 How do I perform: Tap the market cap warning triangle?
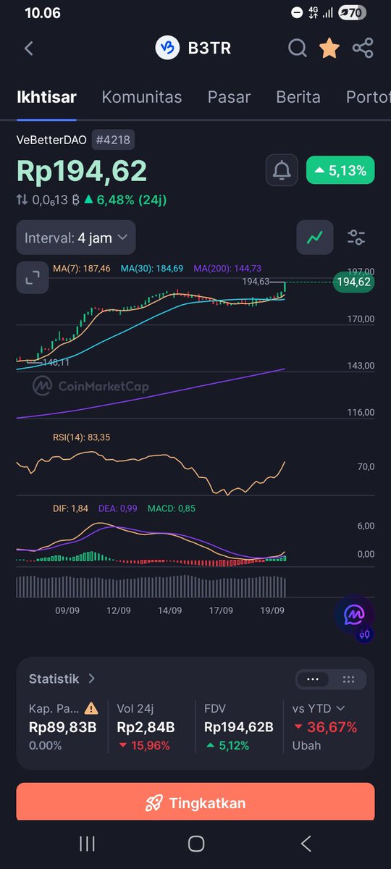pos(91,708)
